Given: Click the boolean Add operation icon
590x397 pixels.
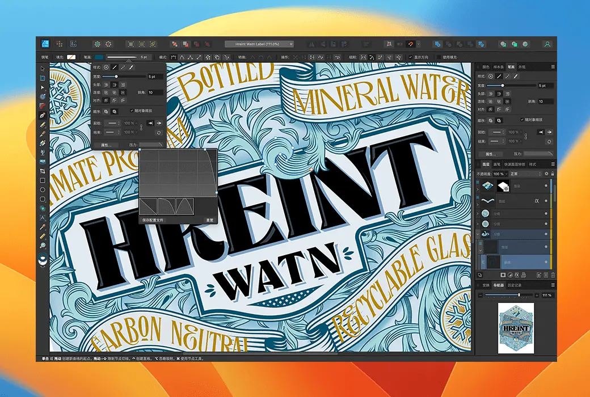Looking at the screenshot, I should 437,44.
